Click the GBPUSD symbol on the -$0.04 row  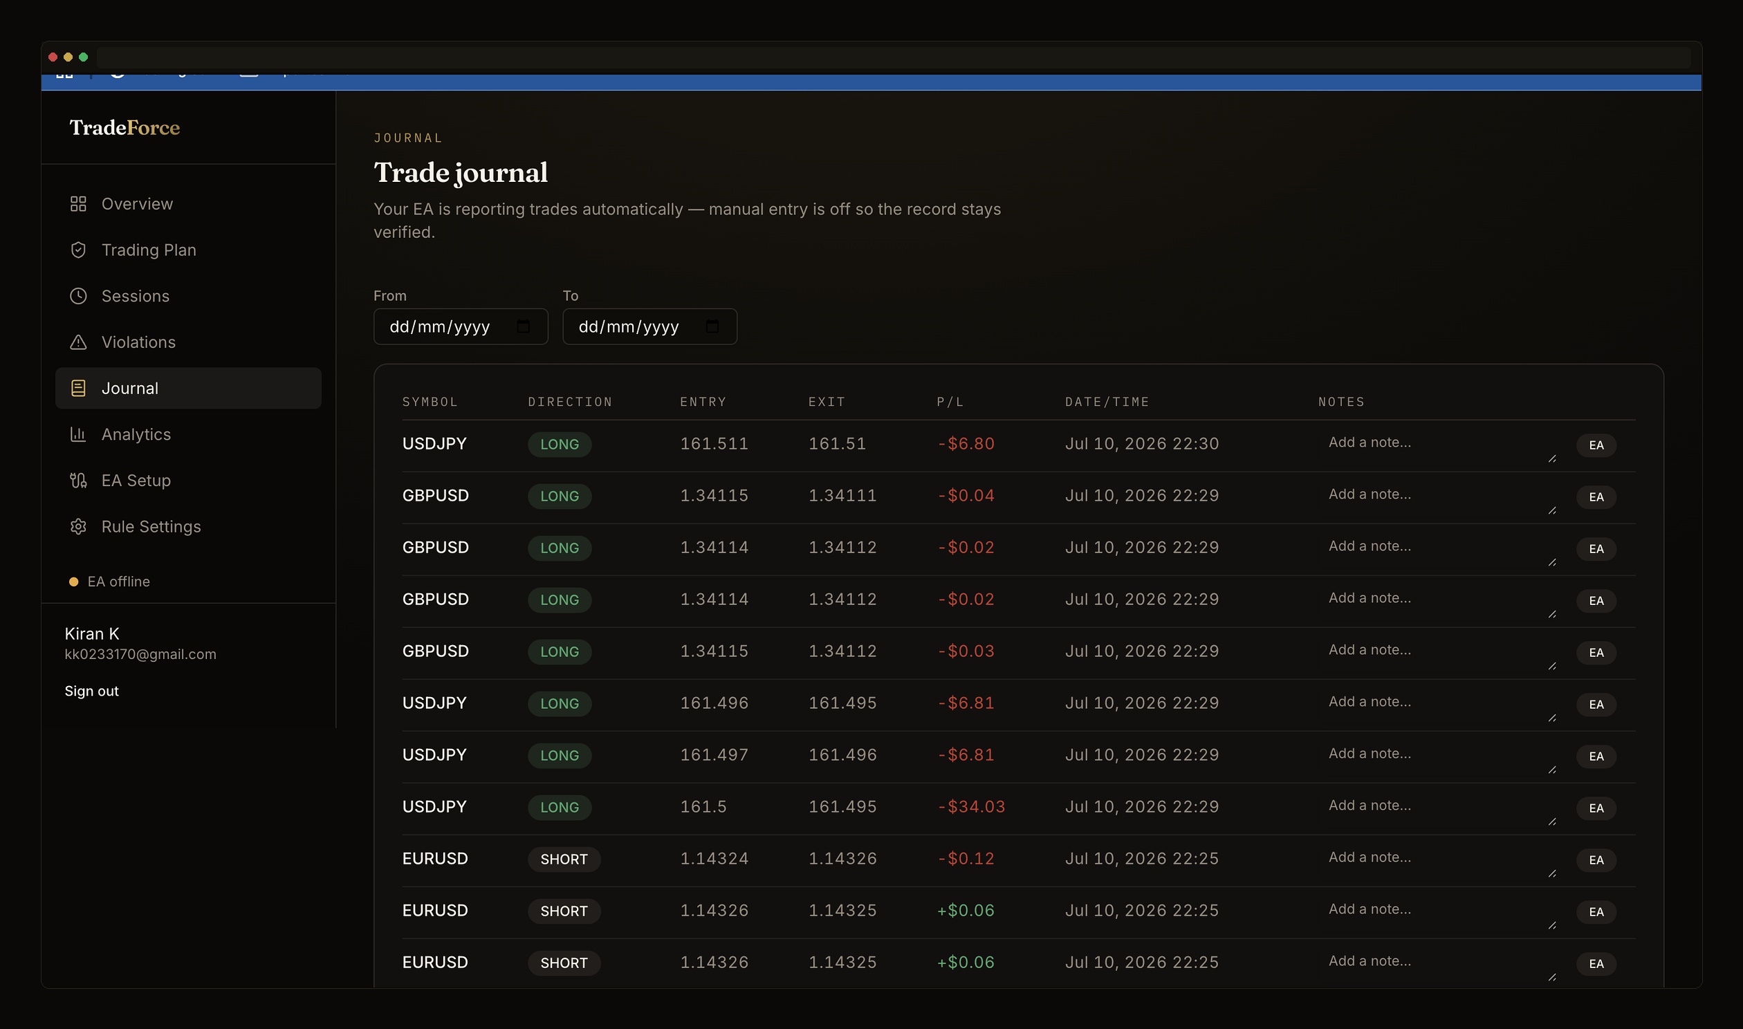[x=435, y=496]
